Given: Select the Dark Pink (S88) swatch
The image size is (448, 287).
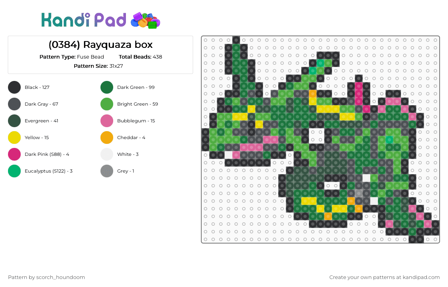Looking at the screenshot, I should [x=14, y=154].
